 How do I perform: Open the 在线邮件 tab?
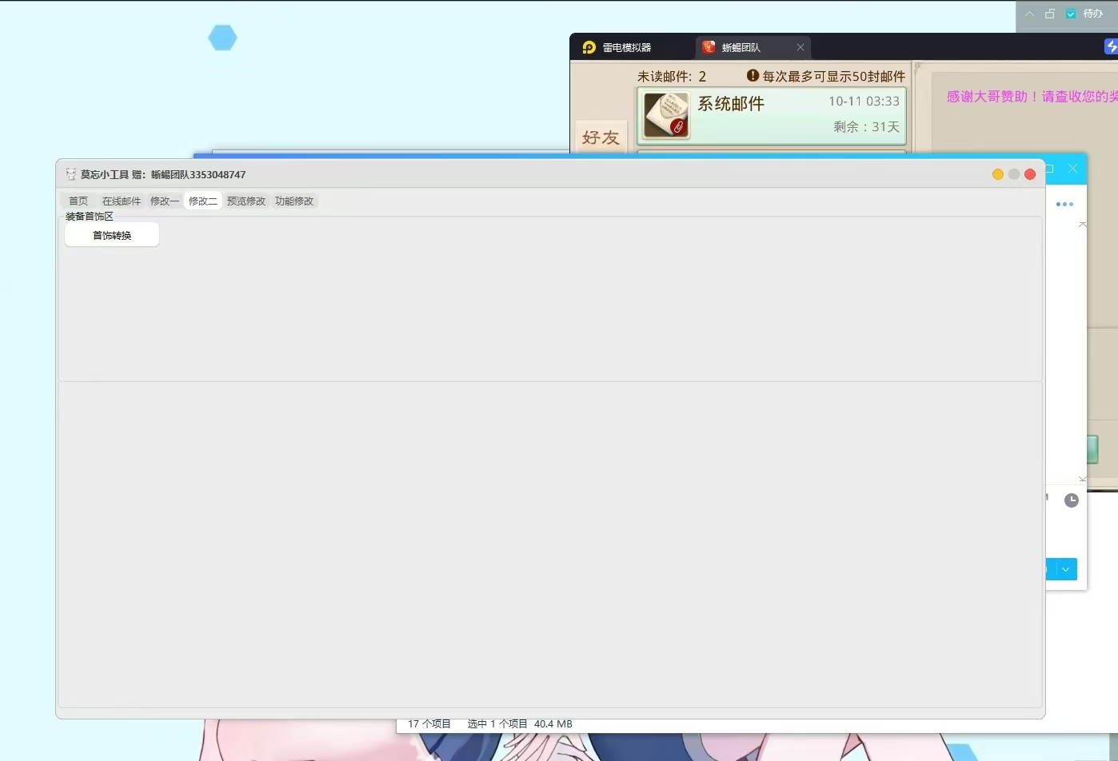(122, 201)
